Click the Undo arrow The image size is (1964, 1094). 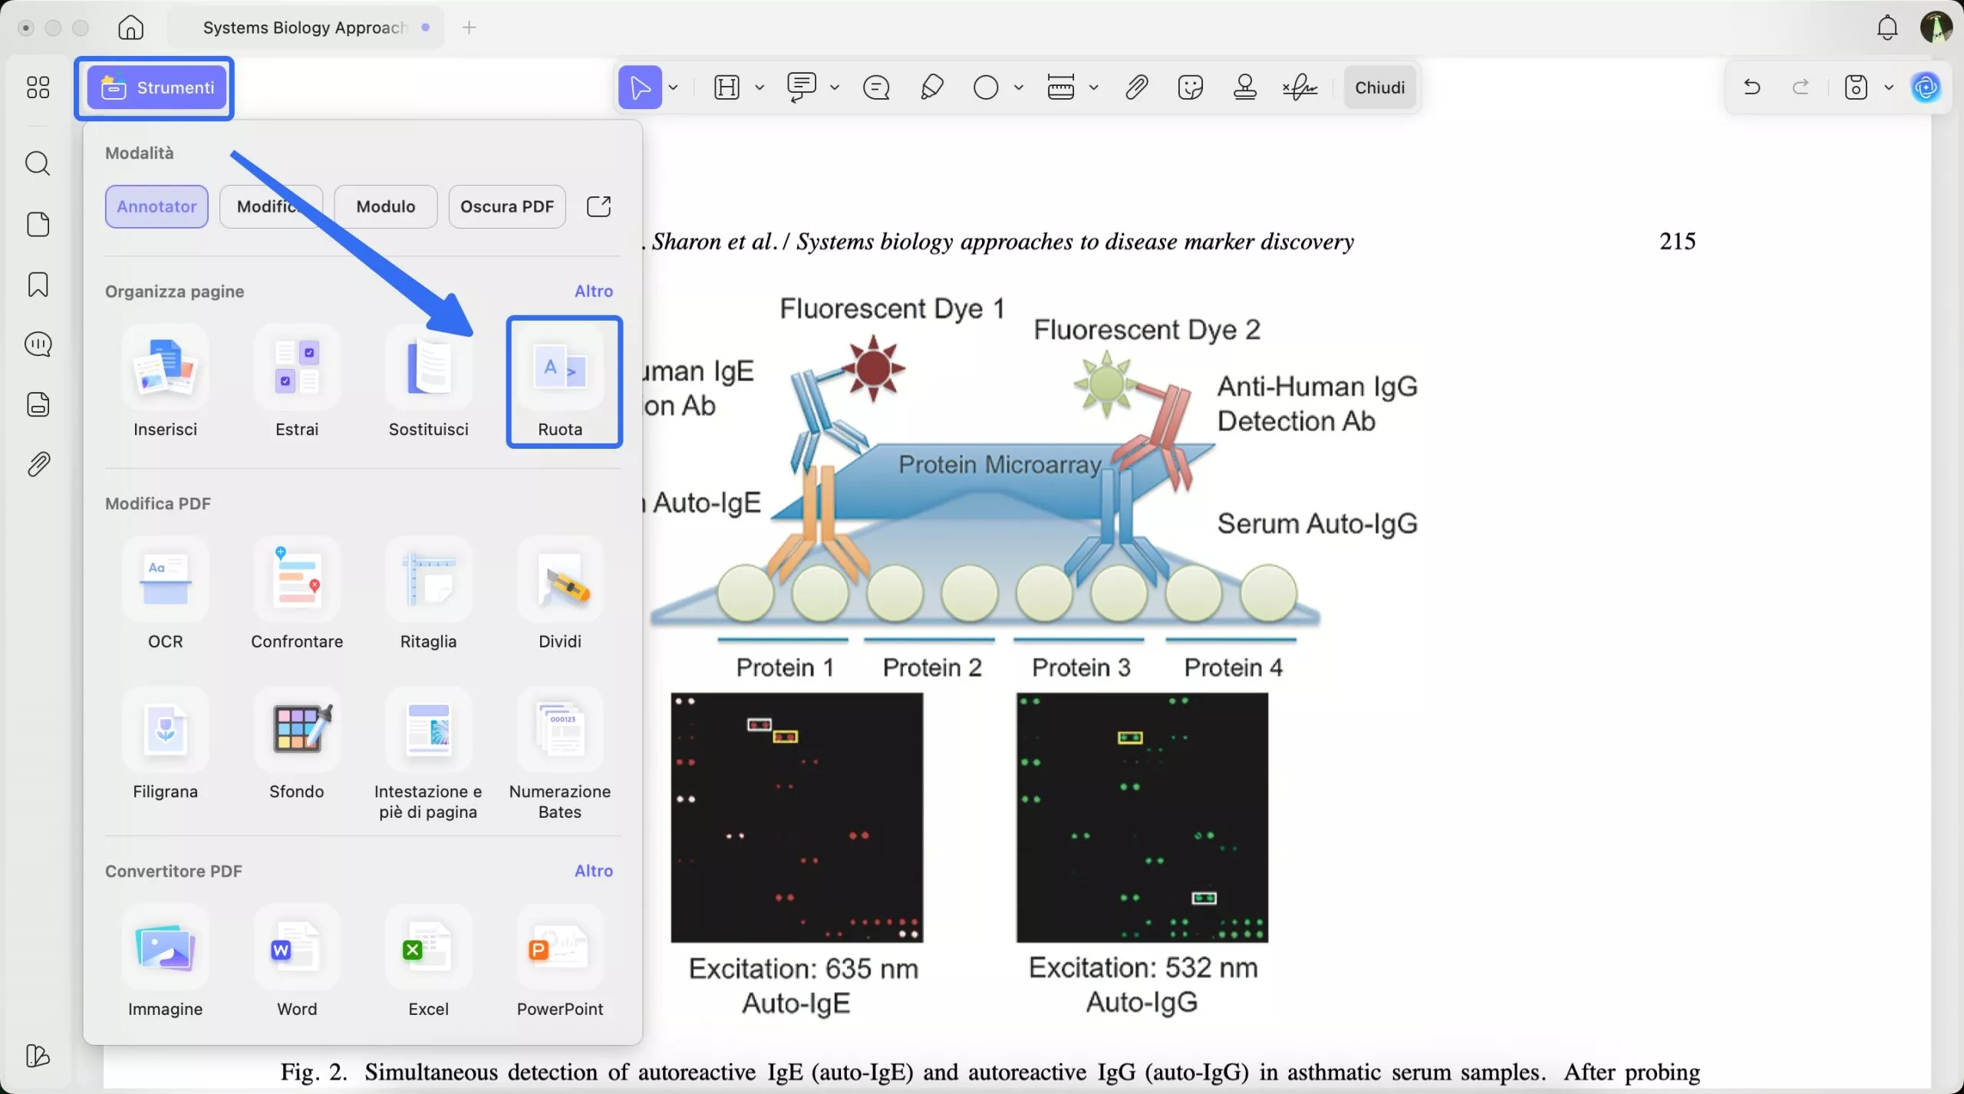(1751, 87)
